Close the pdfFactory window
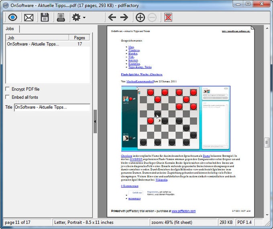This screenshot has width=273, height=229. [261, 4]
